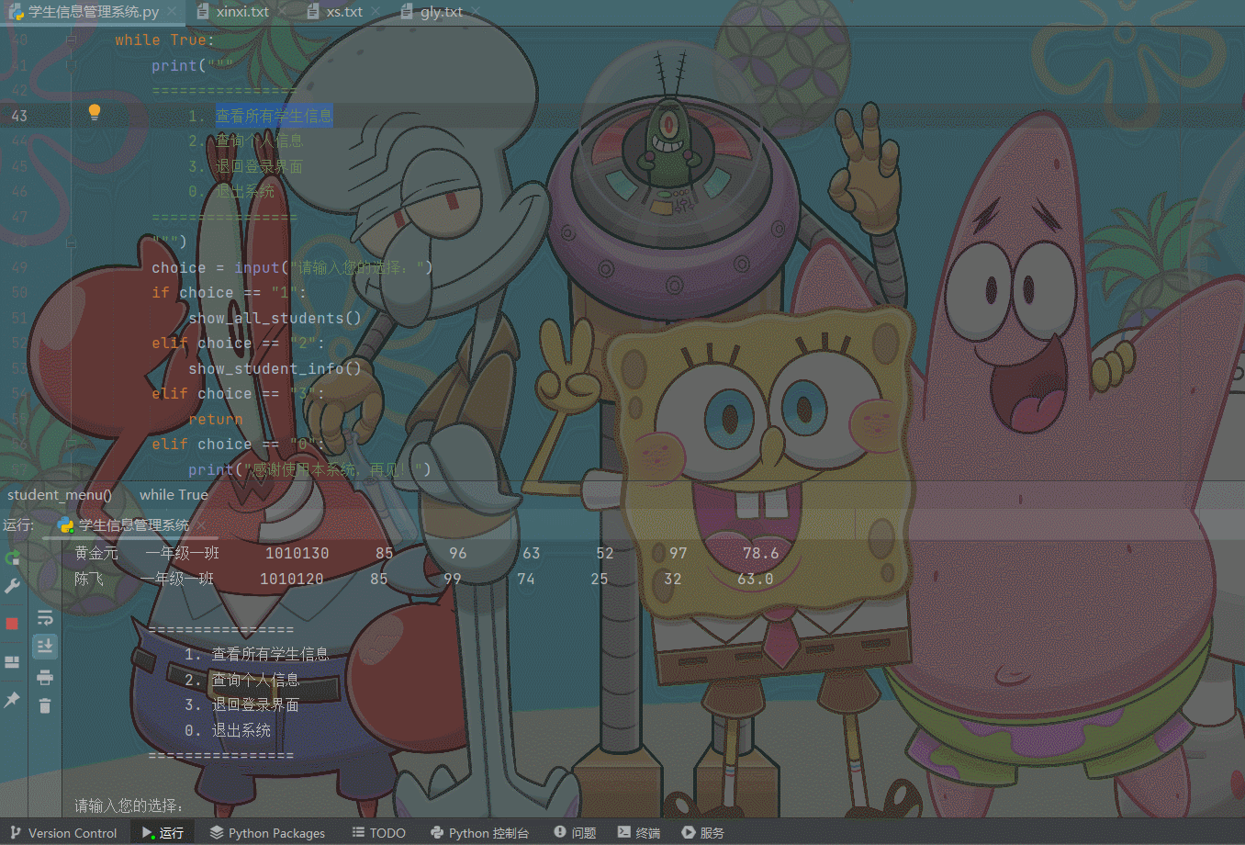
Task: Click highlighted text 查看所有学生信息 in editor
Action: pyautogui.click(x=274, y=116)
